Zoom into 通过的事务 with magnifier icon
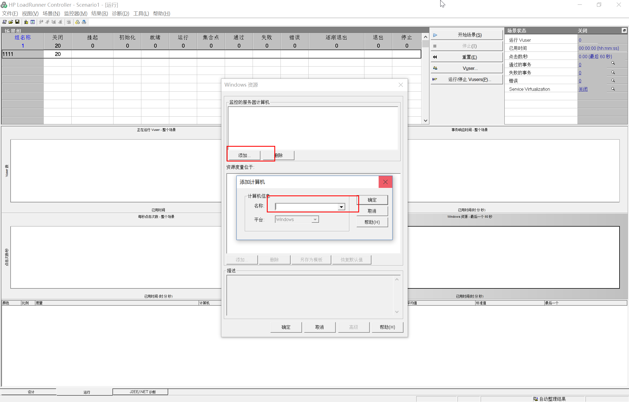Viewport: 629px width, 402px height. click(x=613, y=63)
